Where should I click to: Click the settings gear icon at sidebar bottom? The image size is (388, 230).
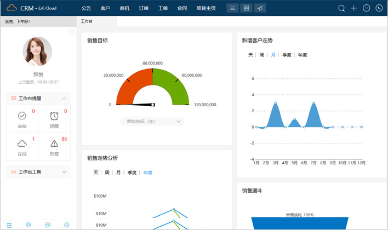[28, 225]
